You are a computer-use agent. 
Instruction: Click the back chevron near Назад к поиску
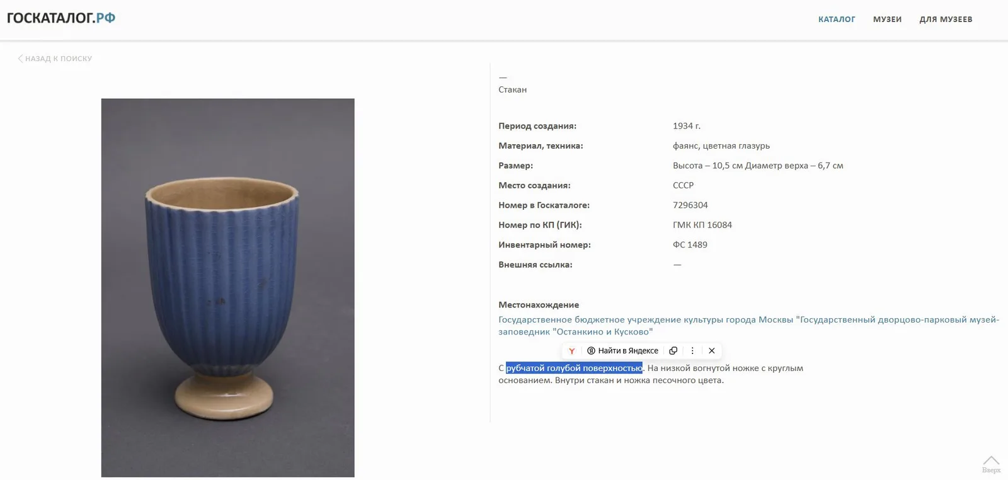(20, 59)
